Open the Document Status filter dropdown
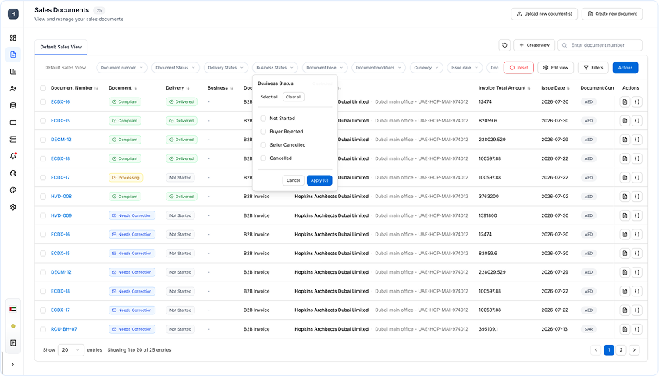This screenshot has height=376, width=659. (175, 68)
